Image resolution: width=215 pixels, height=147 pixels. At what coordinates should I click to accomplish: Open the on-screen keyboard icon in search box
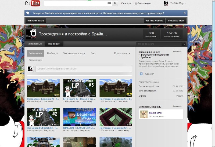tap(109, 3)
